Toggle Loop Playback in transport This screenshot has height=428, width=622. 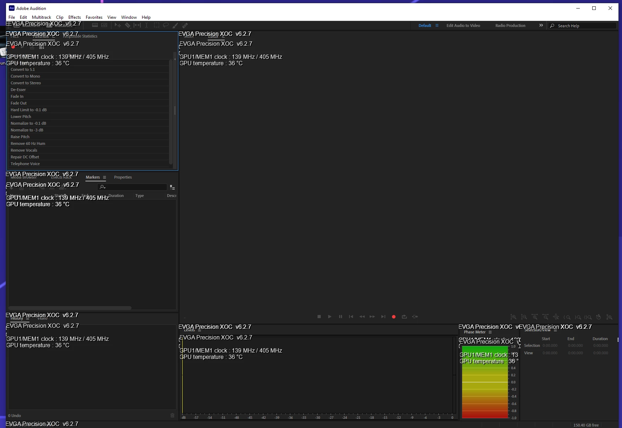pos(404,317)
